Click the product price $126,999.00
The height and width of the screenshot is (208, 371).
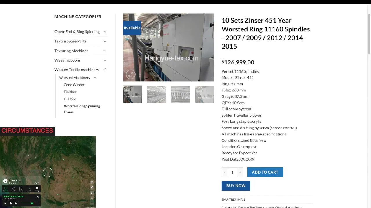pyautogui.click(x=238, y=62)
